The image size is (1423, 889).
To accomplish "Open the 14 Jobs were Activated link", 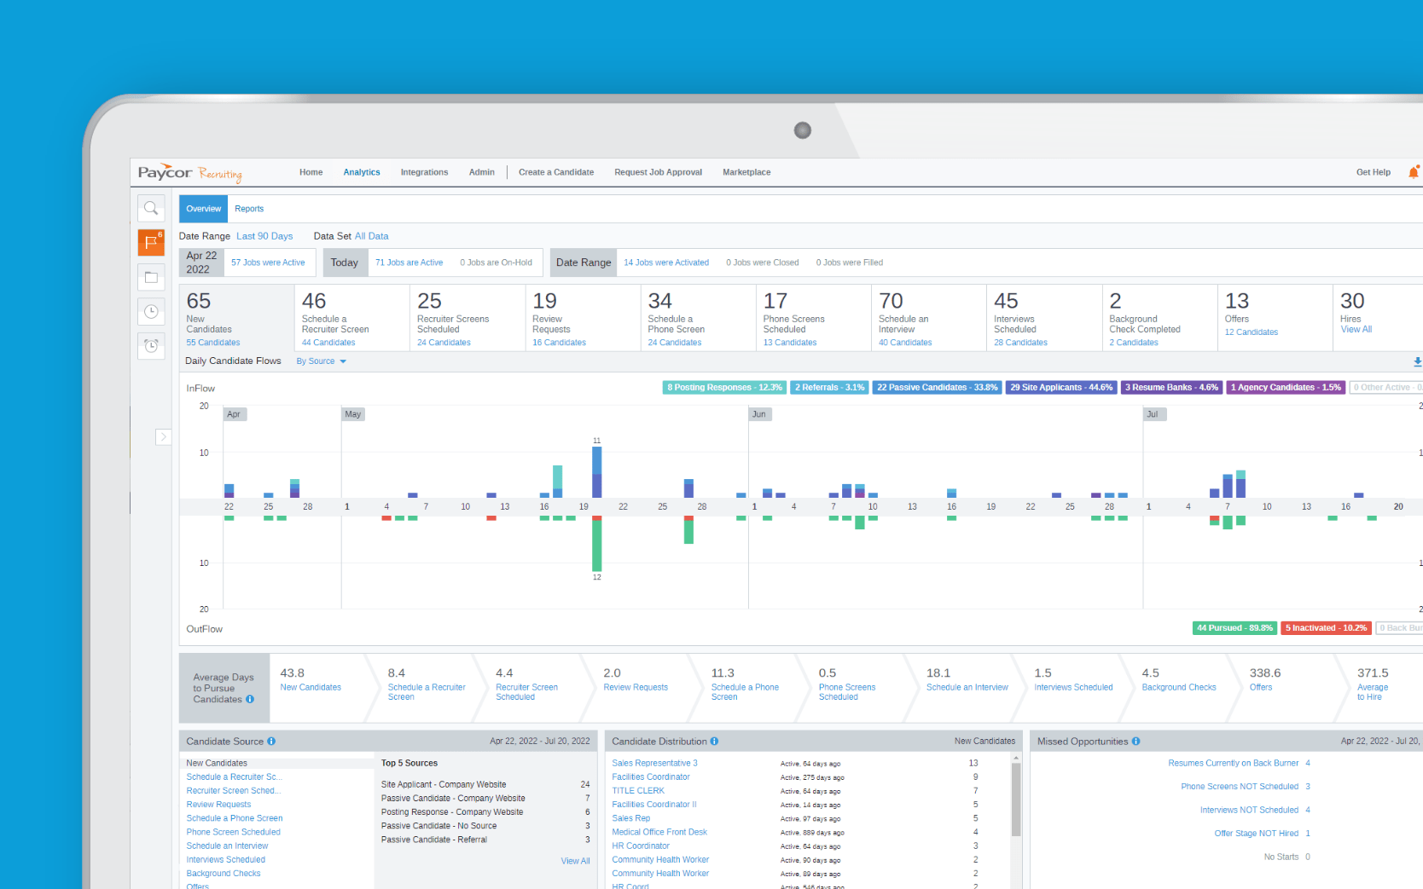I will coord(666,263).
